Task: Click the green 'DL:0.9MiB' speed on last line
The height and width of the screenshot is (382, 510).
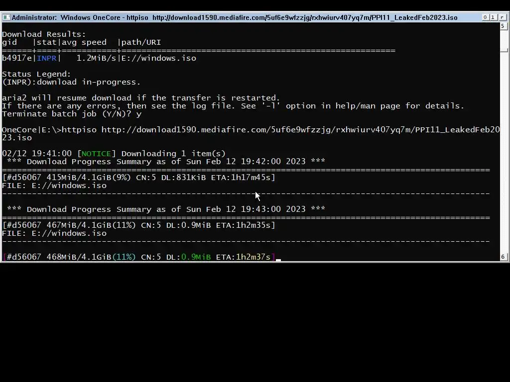Action: coord(188,257)
